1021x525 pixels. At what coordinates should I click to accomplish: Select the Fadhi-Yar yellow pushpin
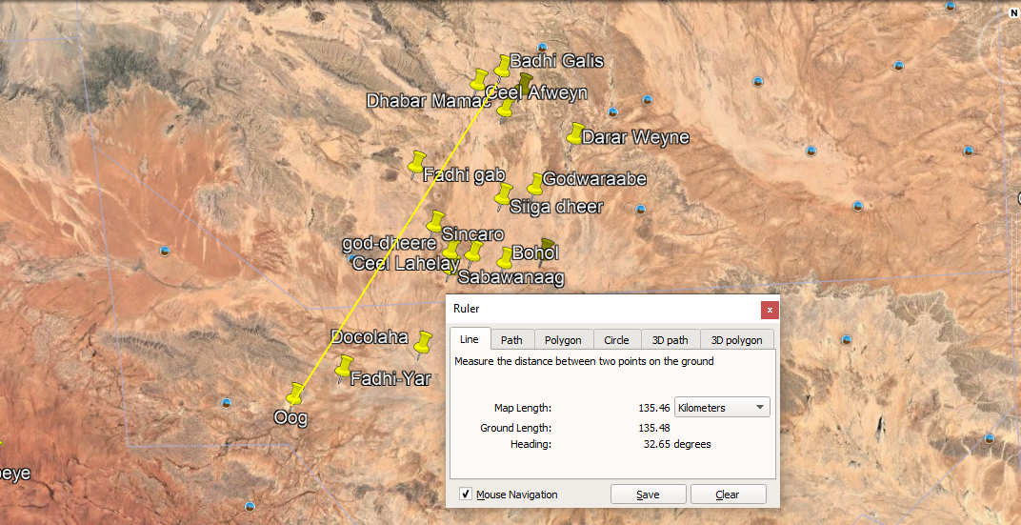point(345,366)
